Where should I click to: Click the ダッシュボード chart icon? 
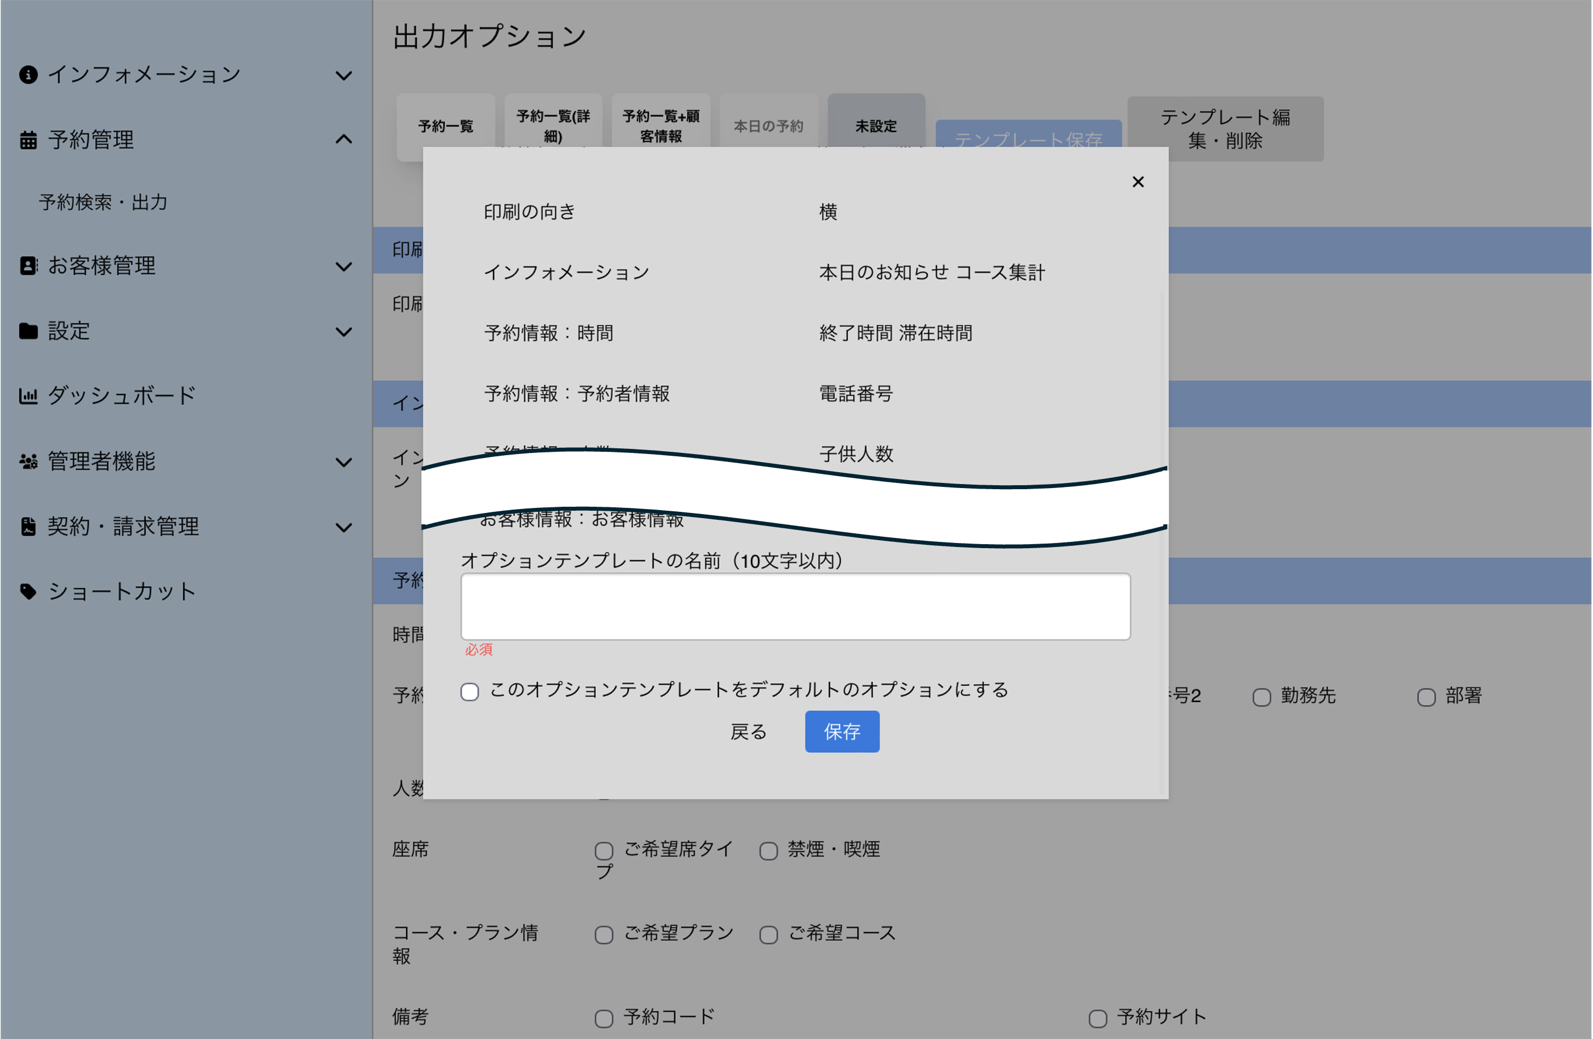click(28, 396)
